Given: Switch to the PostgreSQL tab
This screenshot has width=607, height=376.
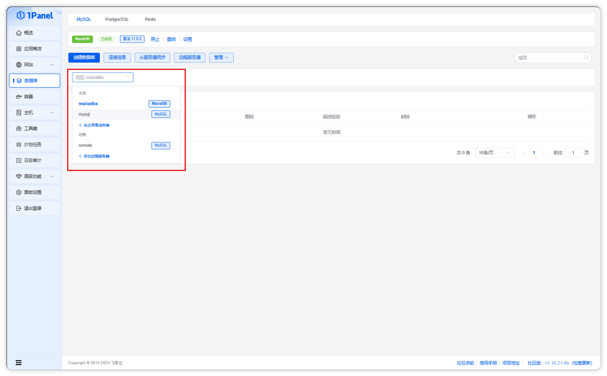Looking at the screenshot, I should 117,19.
